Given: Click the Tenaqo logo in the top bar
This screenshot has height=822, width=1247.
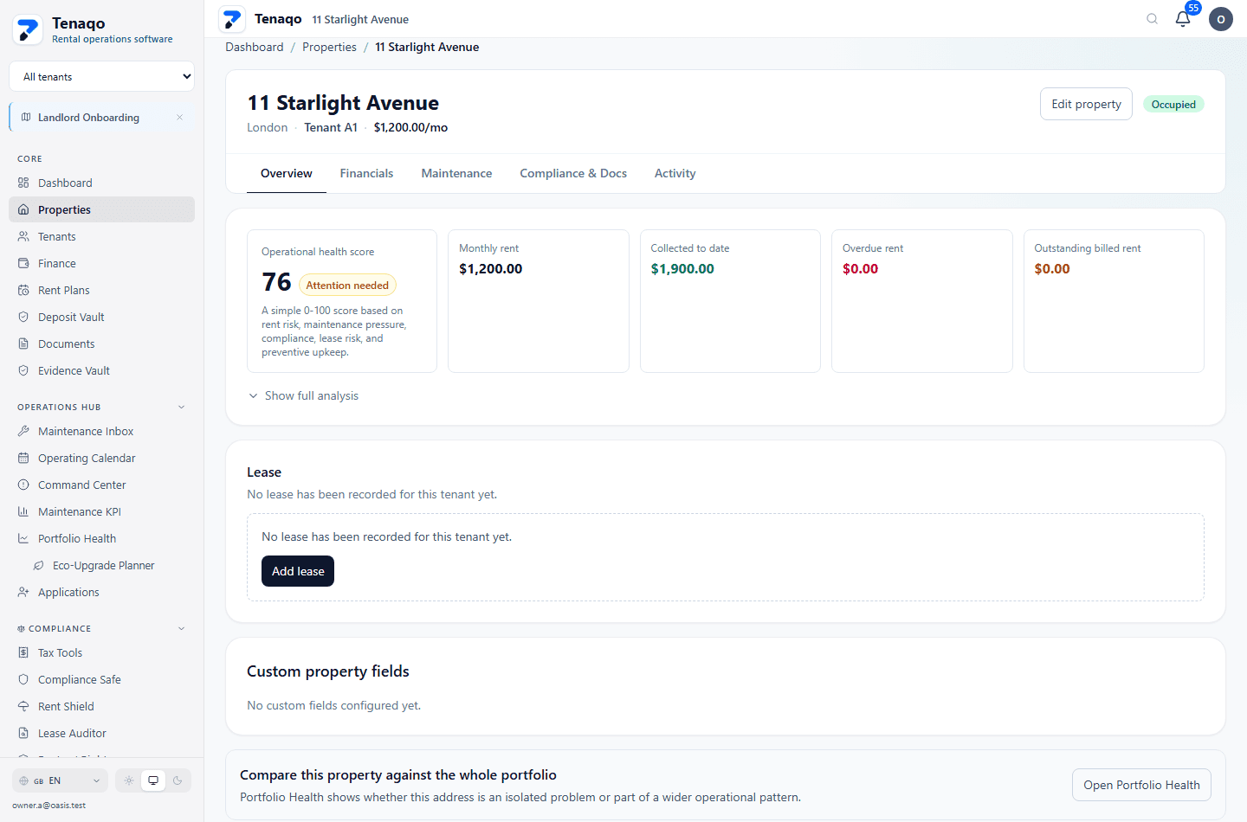Looking at the screenshot, I should click(232, 19).
